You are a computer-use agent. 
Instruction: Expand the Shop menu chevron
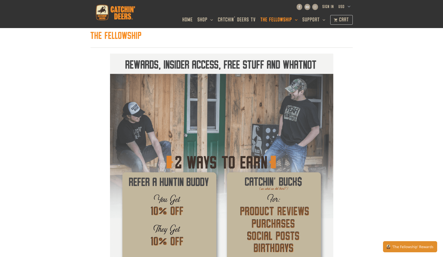[212, 20]
